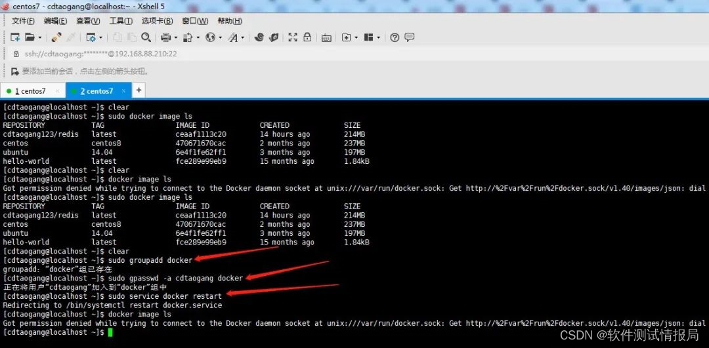Toggle full screen with the four-arrows icon
Viewport: 709px width, 348px height.
(x=293, y=37)
